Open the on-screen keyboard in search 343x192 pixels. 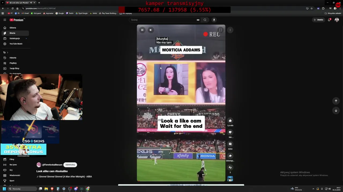(x=198, y=20)
